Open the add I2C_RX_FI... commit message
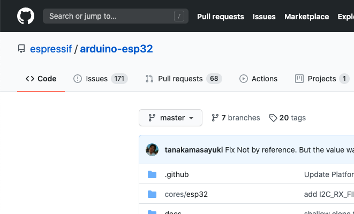 pos(329,194)
